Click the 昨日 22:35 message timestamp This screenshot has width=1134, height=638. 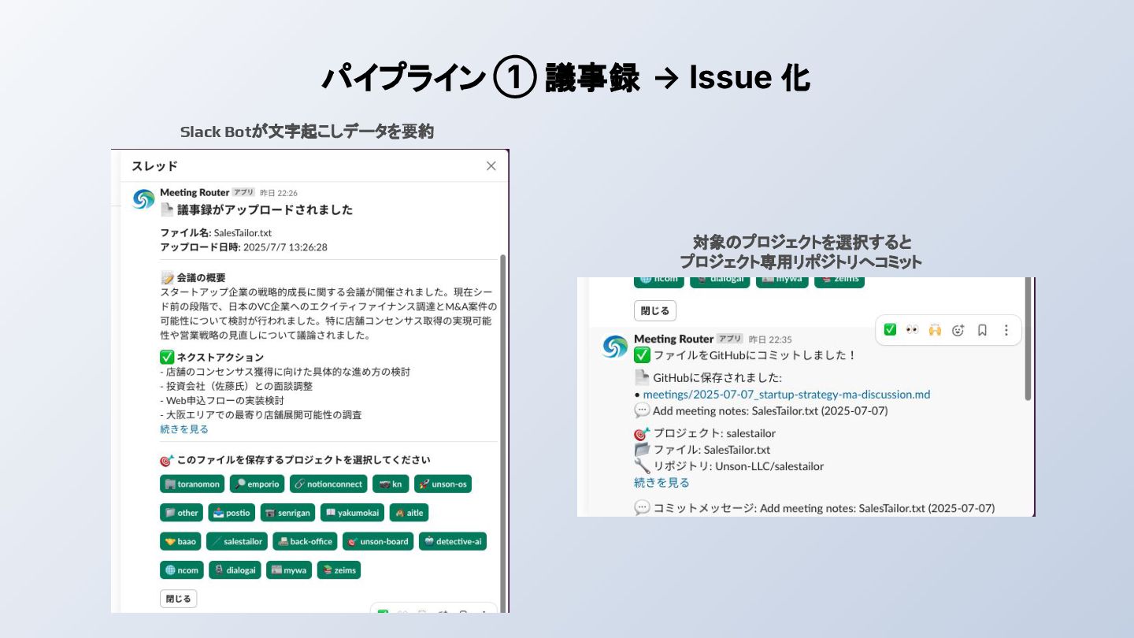point(770,339)
